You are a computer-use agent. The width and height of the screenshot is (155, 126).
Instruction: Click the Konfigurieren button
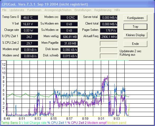point(135,18)
